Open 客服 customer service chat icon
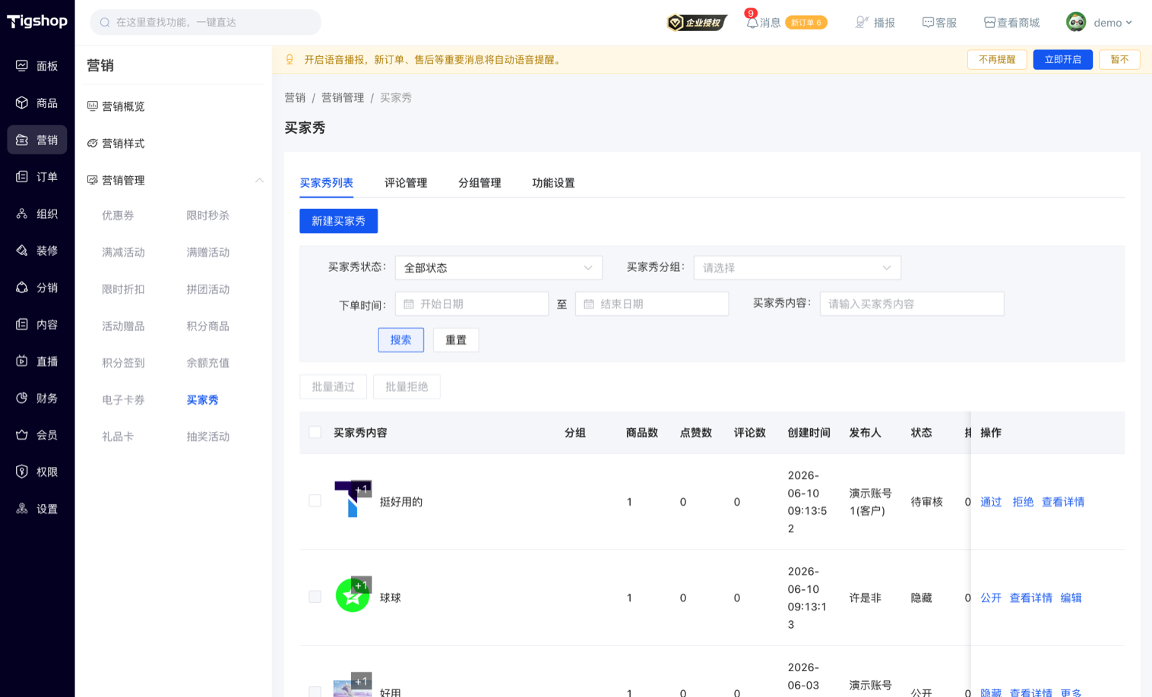This screenshot has height=697, width=1152. pos(928,23)
